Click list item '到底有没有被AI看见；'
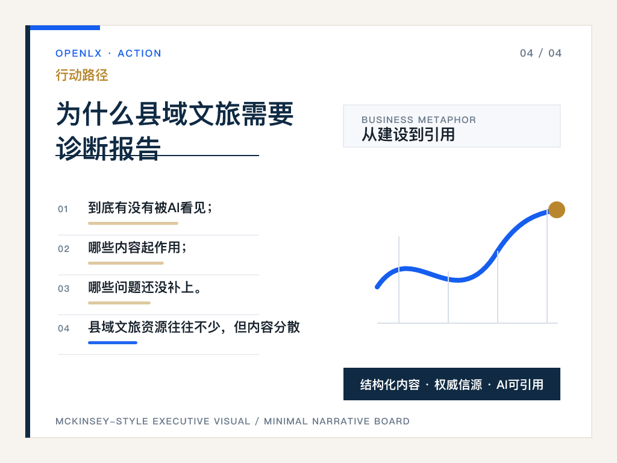The image size is (617, 463). click(x=150, y=207)
